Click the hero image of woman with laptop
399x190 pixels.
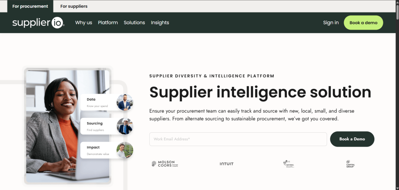(x=68, y=126)
